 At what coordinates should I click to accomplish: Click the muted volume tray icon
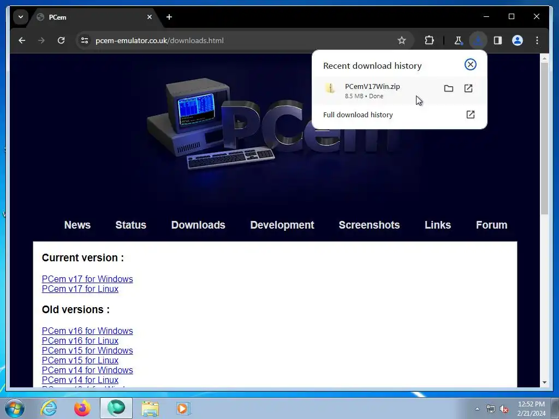(504, 409)
